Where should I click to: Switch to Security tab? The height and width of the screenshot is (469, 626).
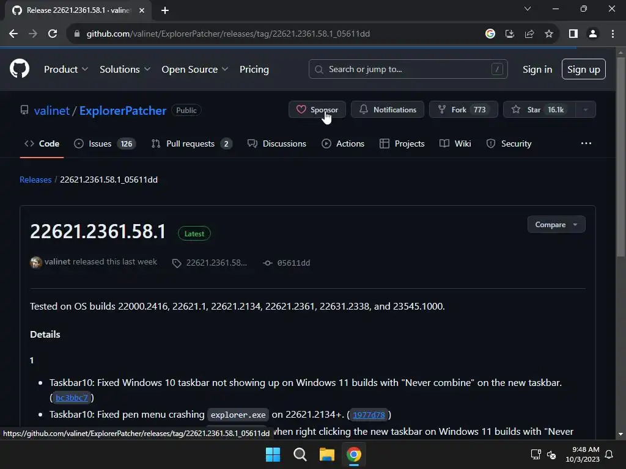pyautogui.click(x=509, y=144)
